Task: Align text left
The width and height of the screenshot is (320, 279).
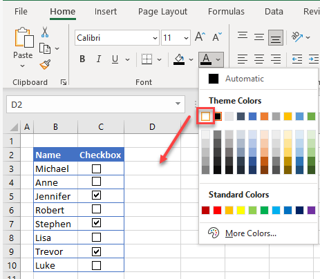Action: coord(243,59)
